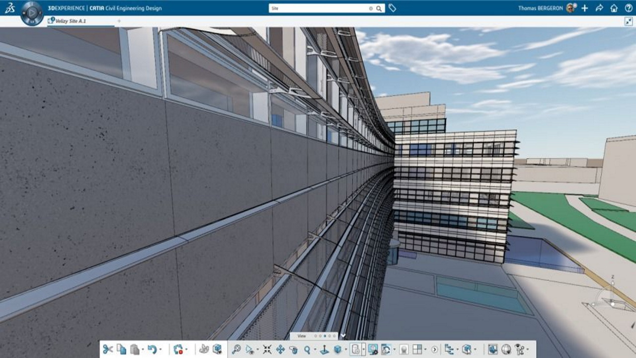Open the View section of action bar
636x358 pixels.
[x=302, y=336]
